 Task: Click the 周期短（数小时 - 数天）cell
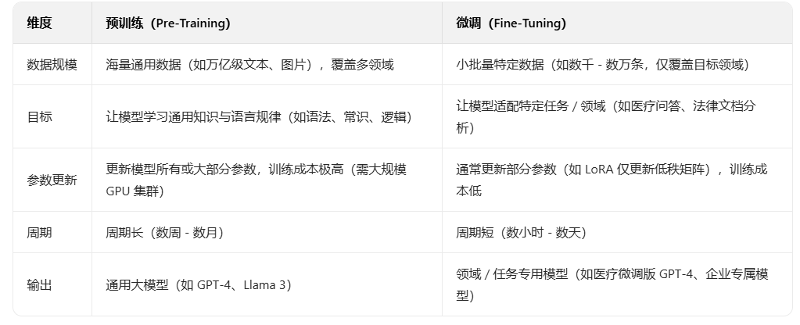(x=521, y=233)
